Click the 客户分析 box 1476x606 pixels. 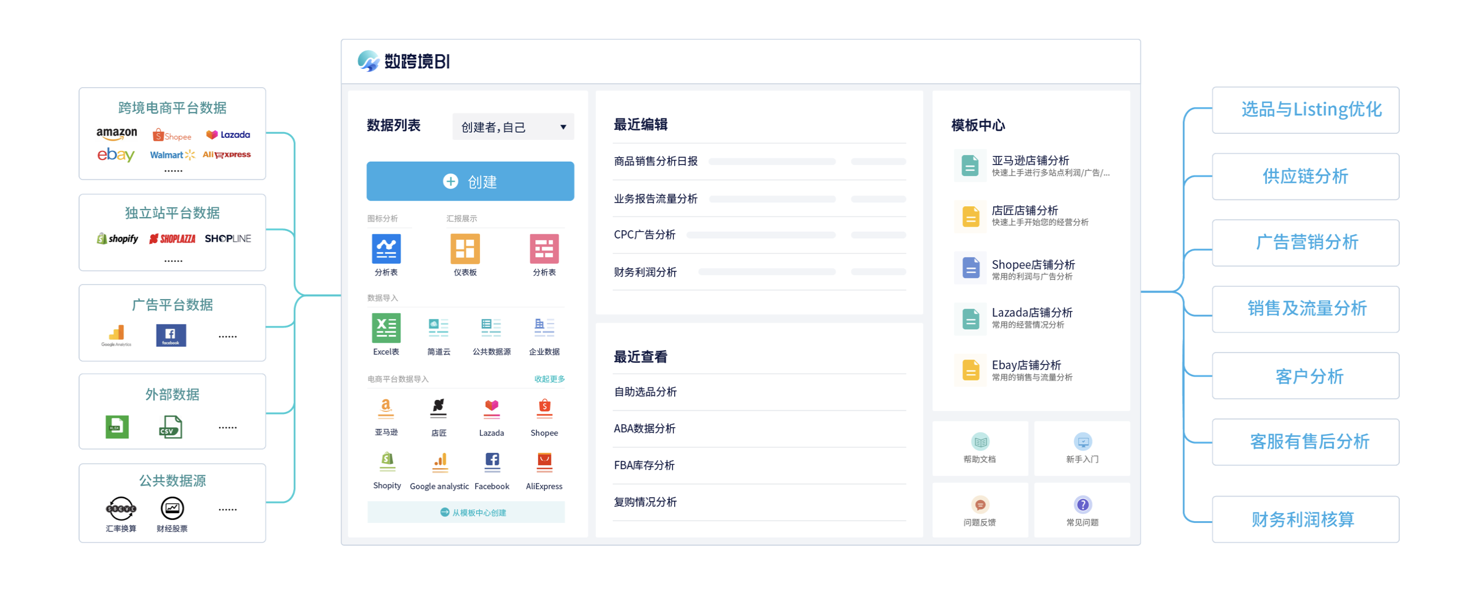(1305, 375)
